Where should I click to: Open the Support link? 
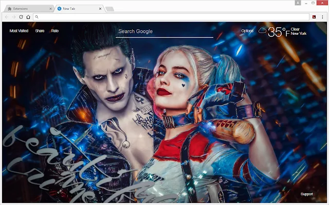(x=306, y=194)
